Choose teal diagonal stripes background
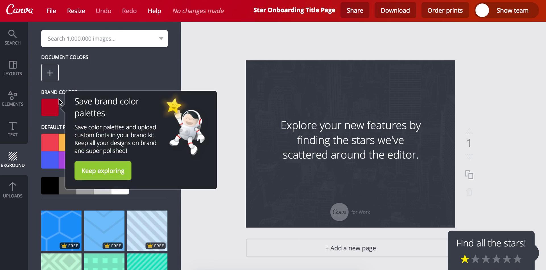Viewport: 546px width, 270px height. coord(147,262)
